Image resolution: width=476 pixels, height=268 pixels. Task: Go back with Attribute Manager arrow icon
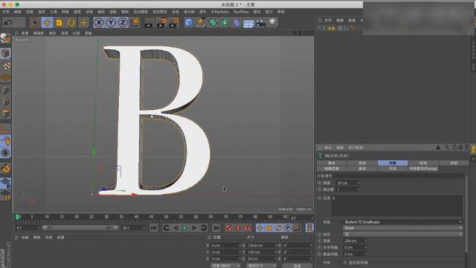[x=438, y=147]
